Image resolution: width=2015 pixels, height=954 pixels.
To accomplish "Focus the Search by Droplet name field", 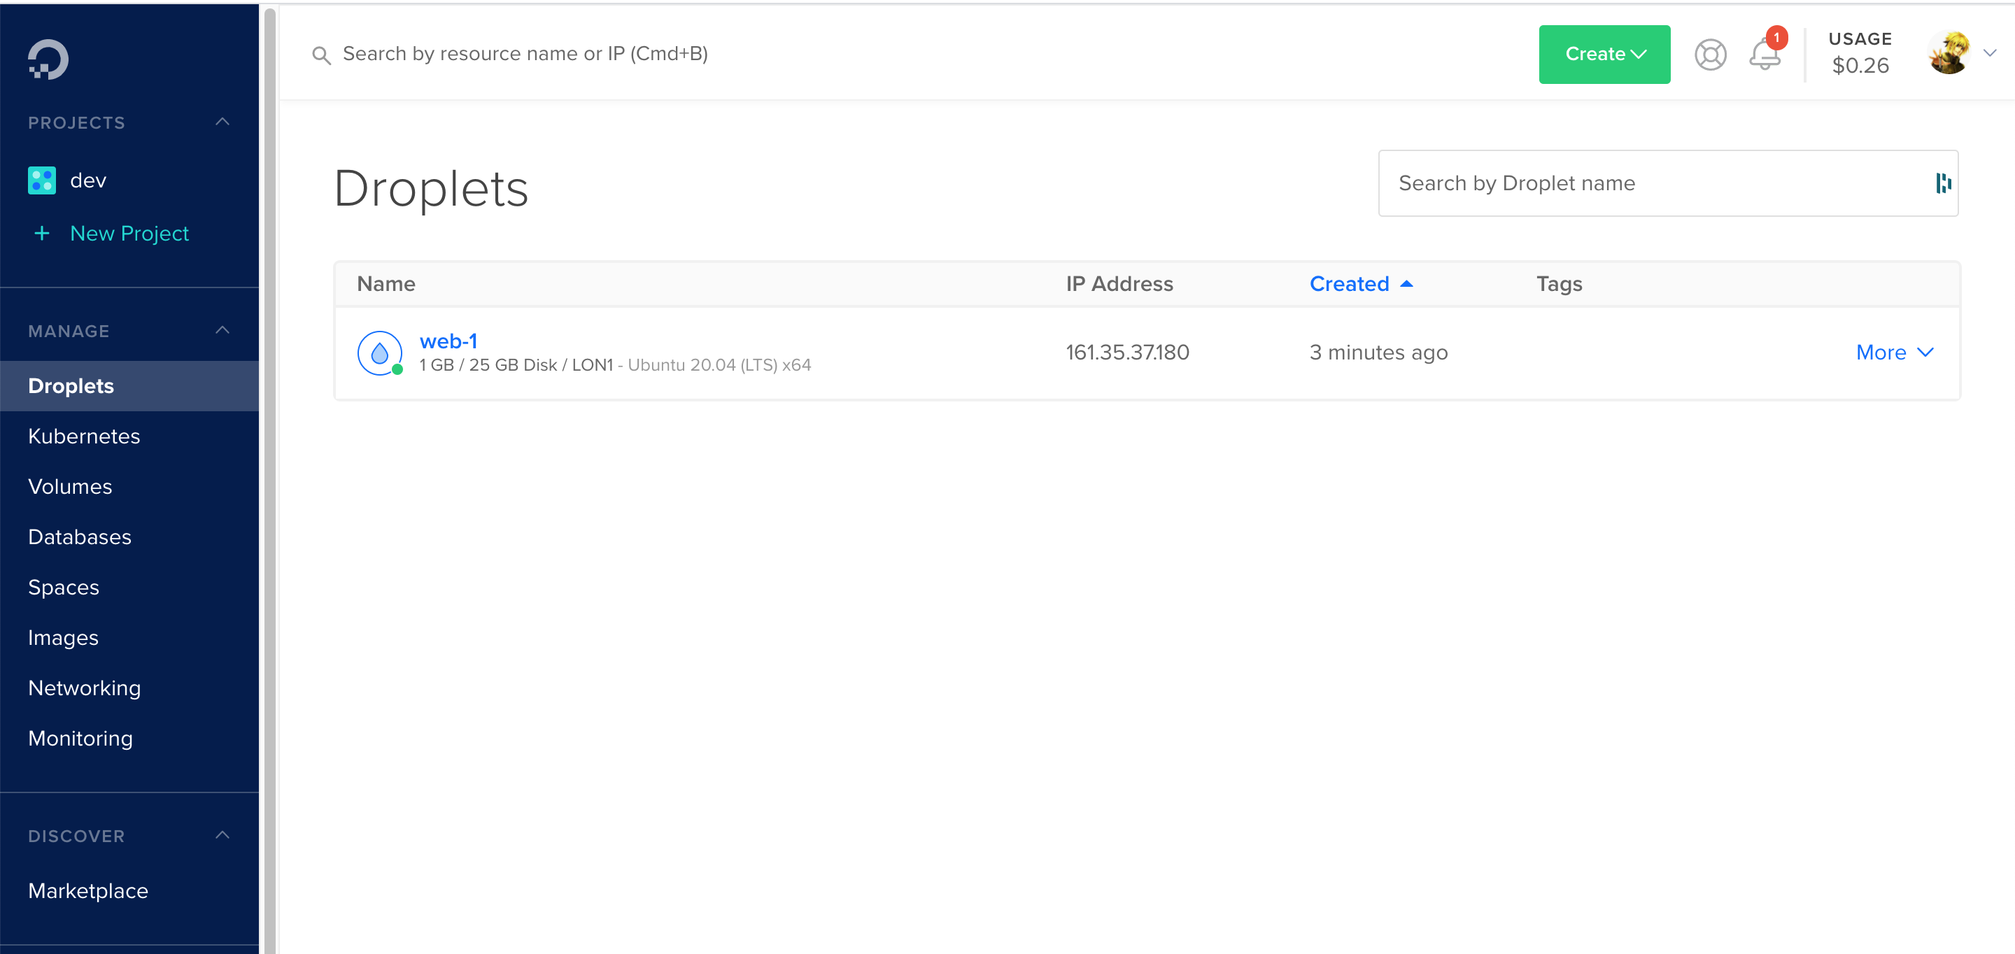I will (1668, 183).
